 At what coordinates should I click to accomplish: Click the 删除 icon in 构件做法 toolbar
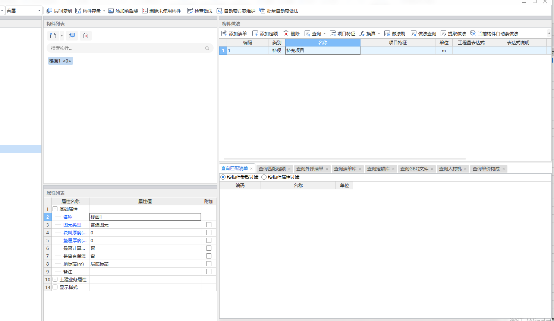(286, 33)
